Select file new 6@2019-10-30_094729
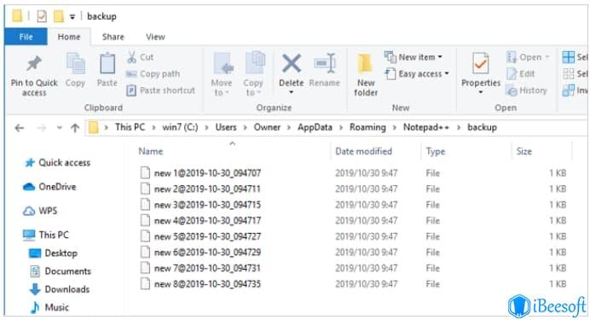 coord(200,253)
